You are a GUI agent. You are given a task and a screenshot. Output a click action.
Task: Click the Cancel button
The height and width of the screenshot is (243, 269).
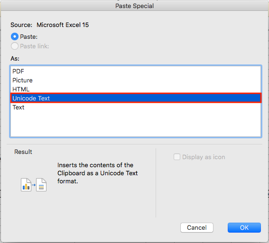[197, 227]
